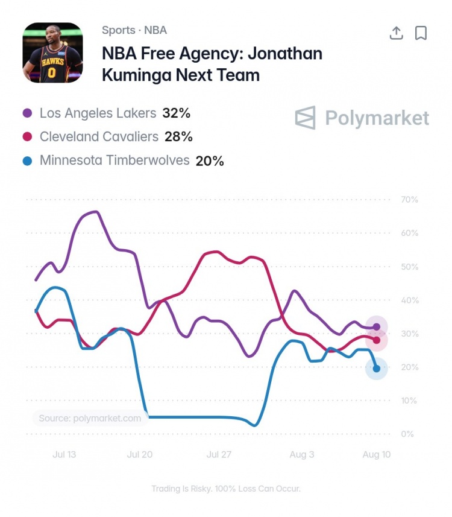Click the Polymarket logo icon
Screen dimensions: 452x517
coord(305,118)
